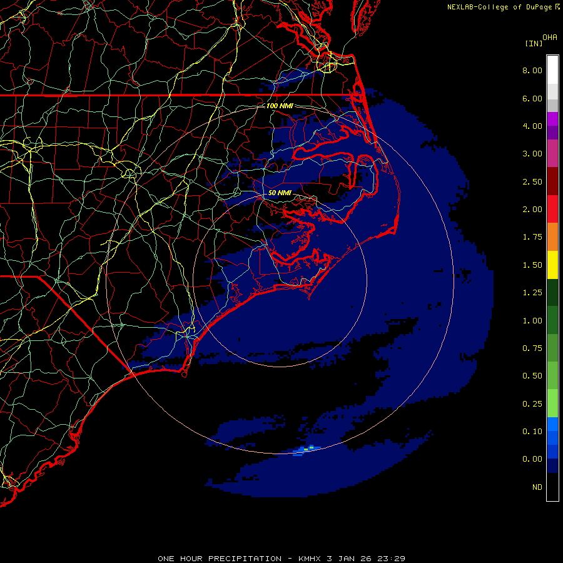The image size is (563, 563).
Task: Click the 0.10 legend value
Action: 532,432
